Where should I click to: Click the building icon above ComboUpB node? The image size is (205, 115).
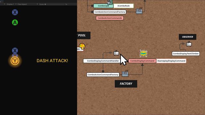pos(110,2)
